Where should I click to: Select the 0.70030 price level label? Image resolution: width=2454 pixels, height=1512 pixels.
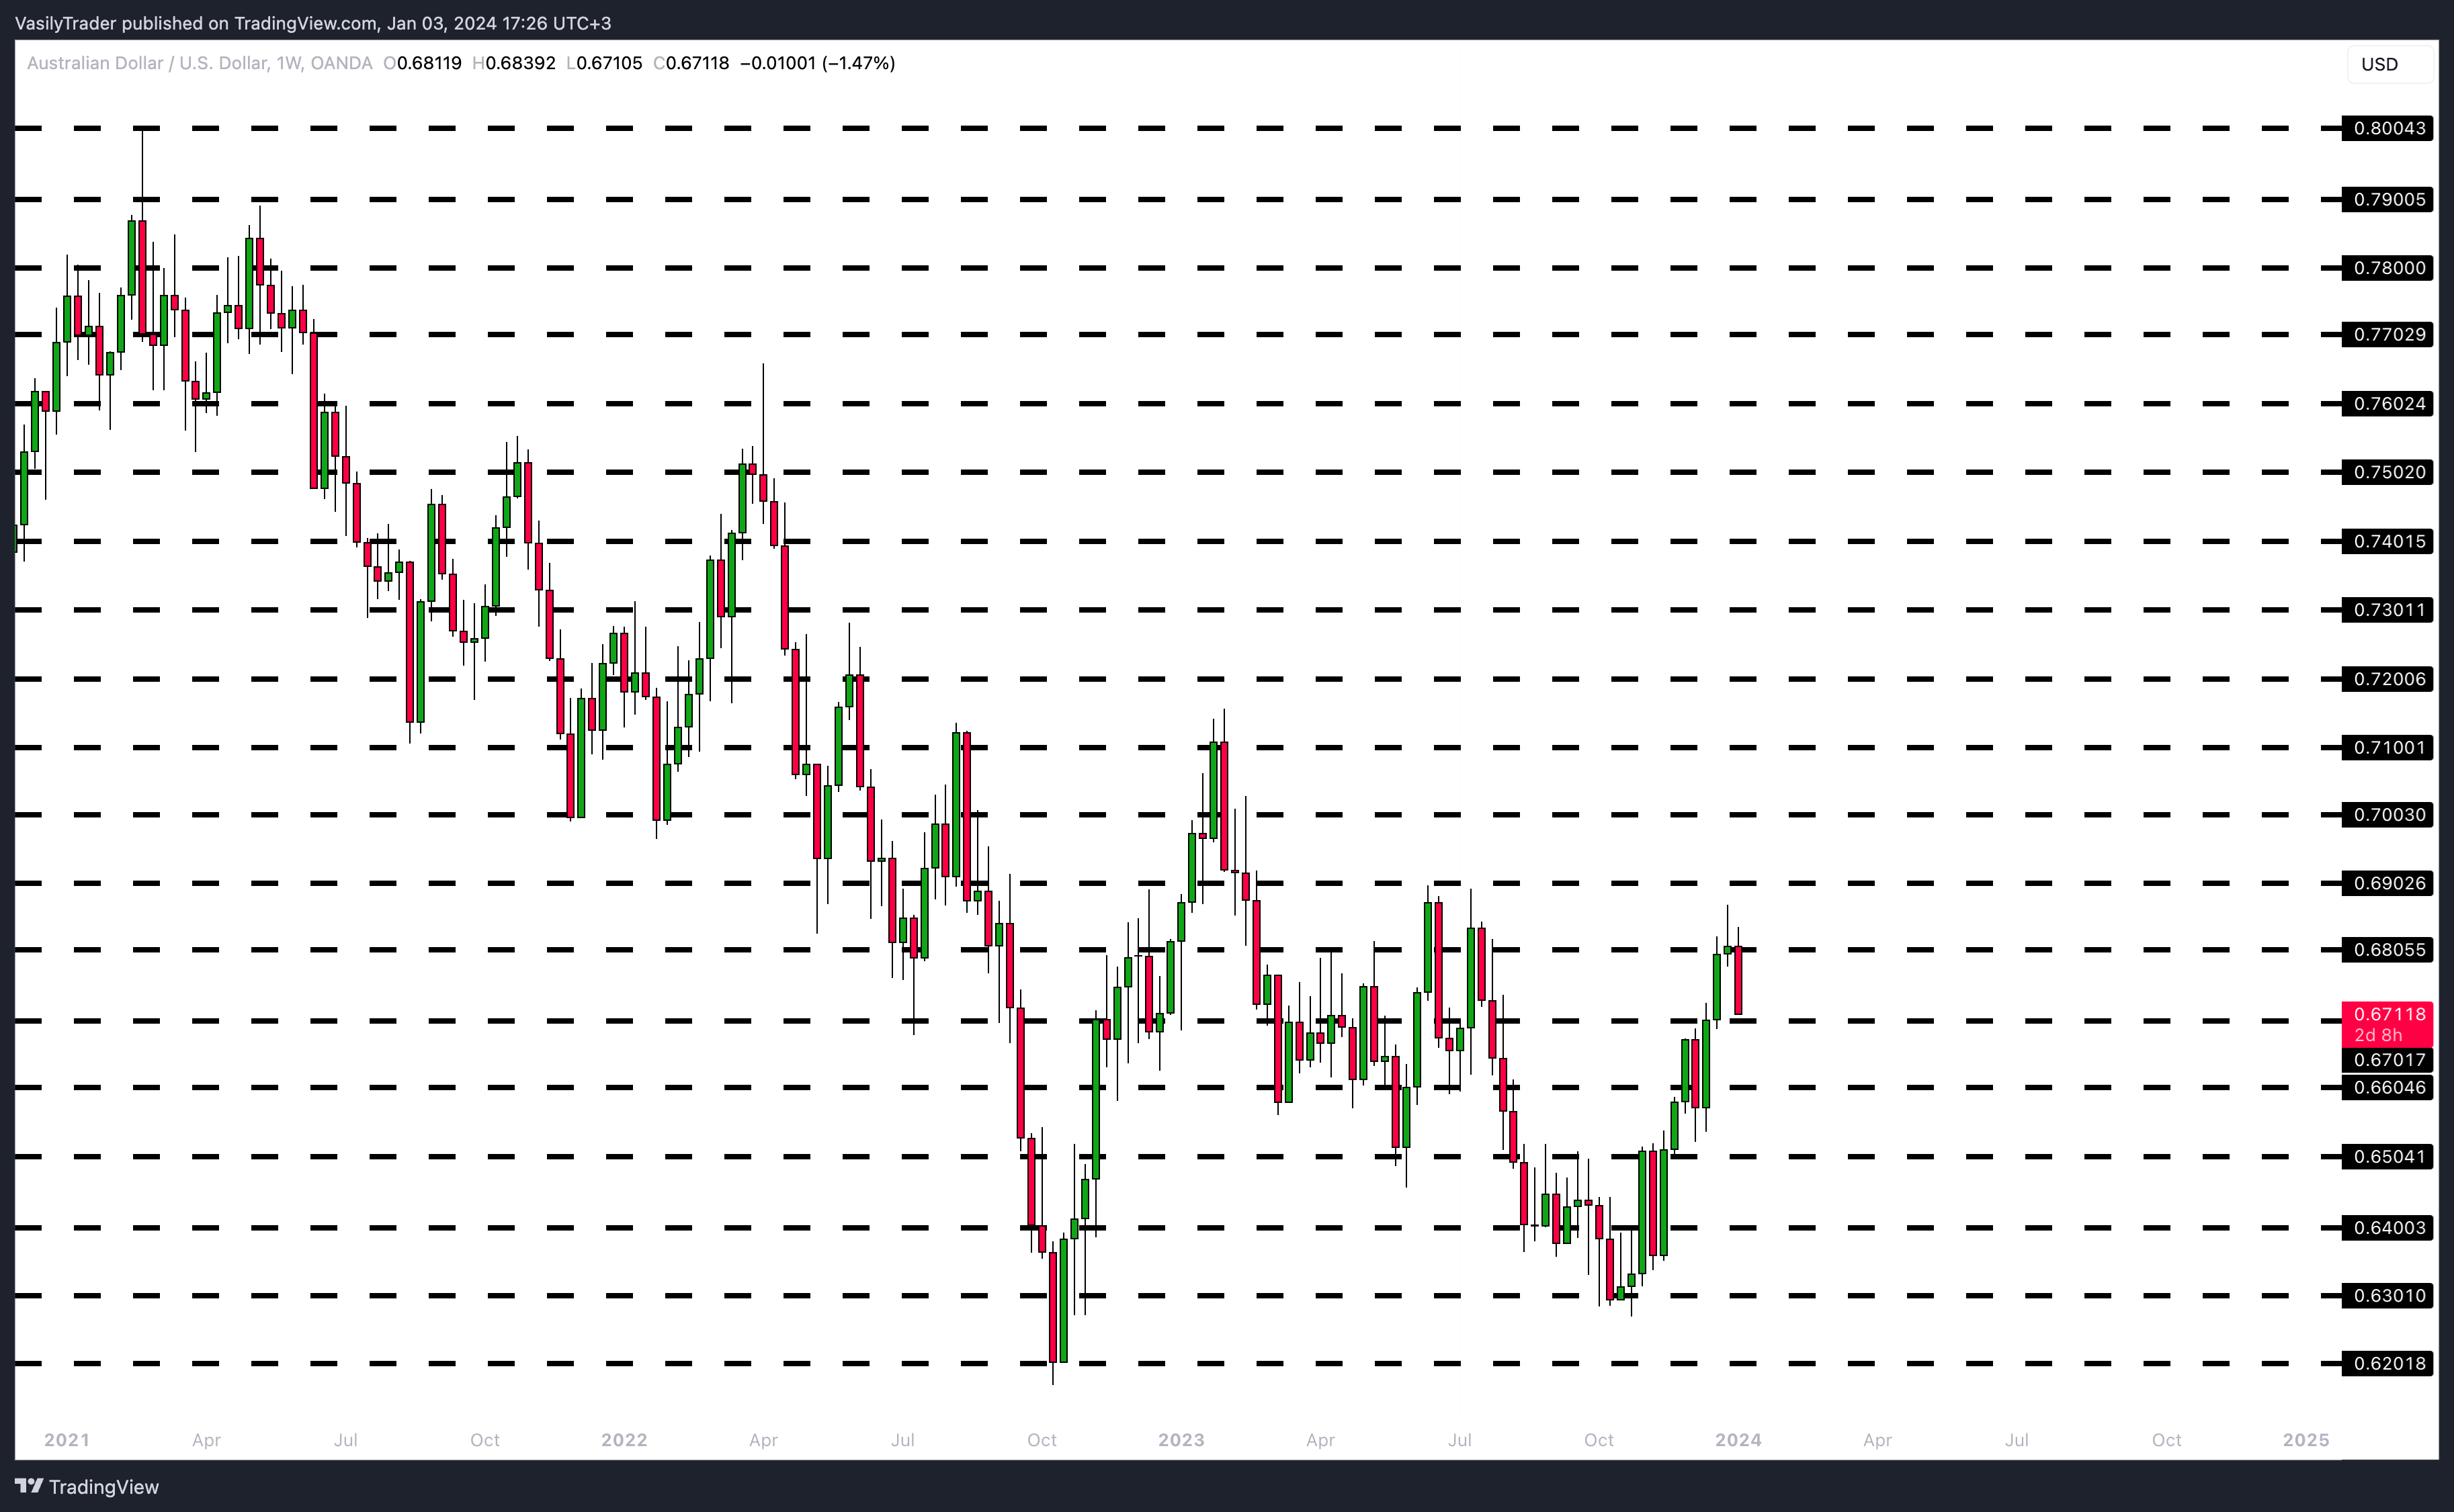pyautogui.click(x=2387, y=815)
